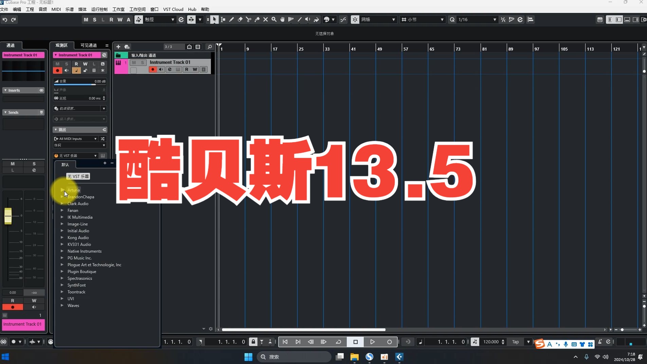647x364 pixels.
Task: Toggle global Solo S in toolbar
Action: 94,20
